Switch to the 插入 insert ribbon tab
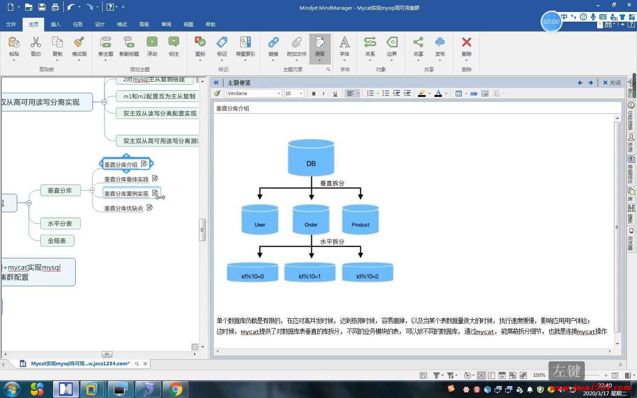 (x=55, y=24)
